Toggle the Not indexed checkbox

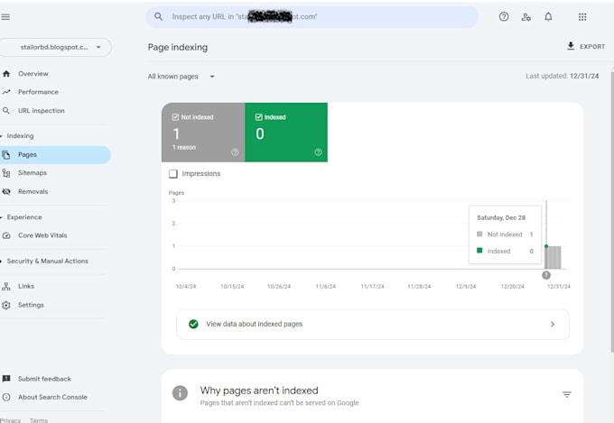pos(175,117)
